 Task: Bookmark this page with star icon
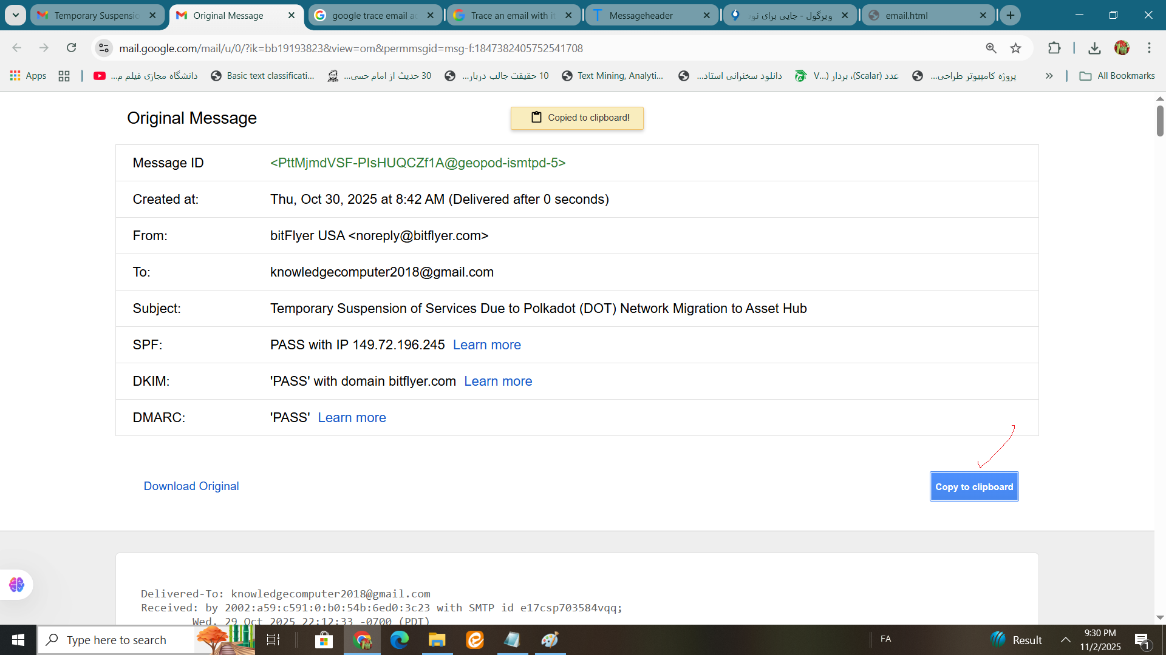(x=1015, y=48)
